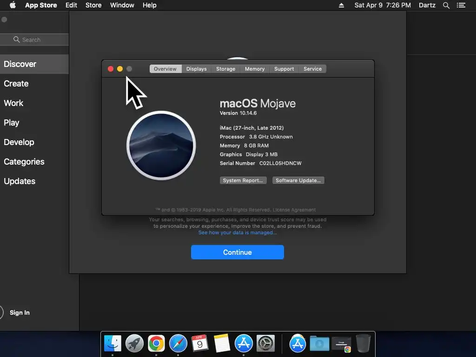Switch to the Storage tab
Screen dimensions: 476x357
pos(225,69)
